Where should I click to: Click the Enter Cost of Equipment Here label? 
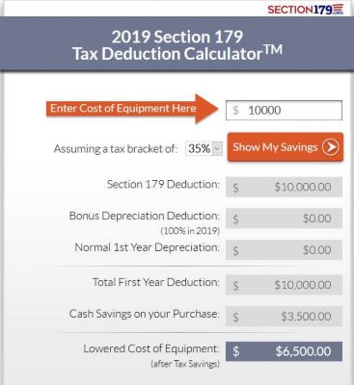tap(123, 109)
